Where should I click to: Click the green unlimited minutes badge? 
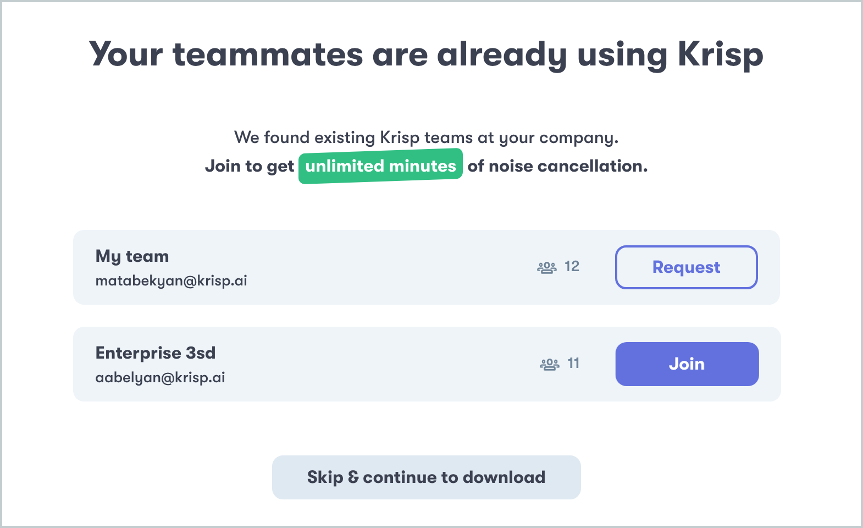click(380, 166)
